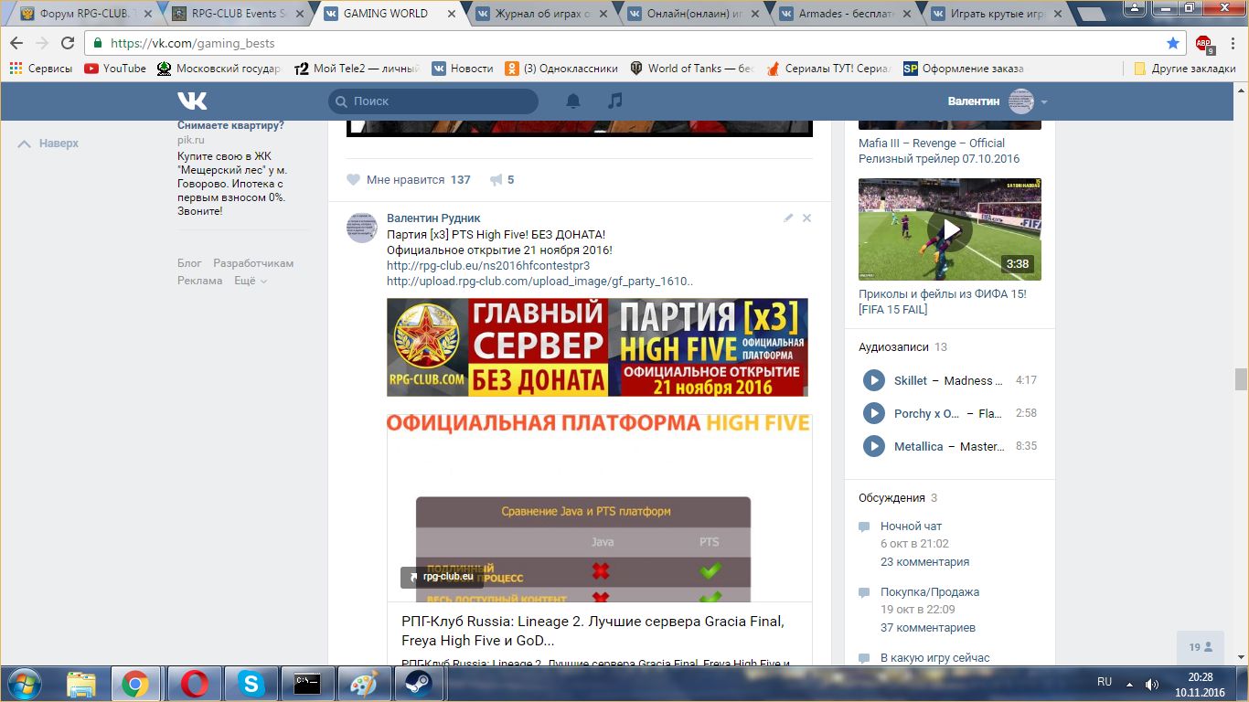Image resolution: width=1249 pixels, height=702 pixels.
Task: Open the Мой Tele2 bookmark
Action: click(x=357, y=69)
